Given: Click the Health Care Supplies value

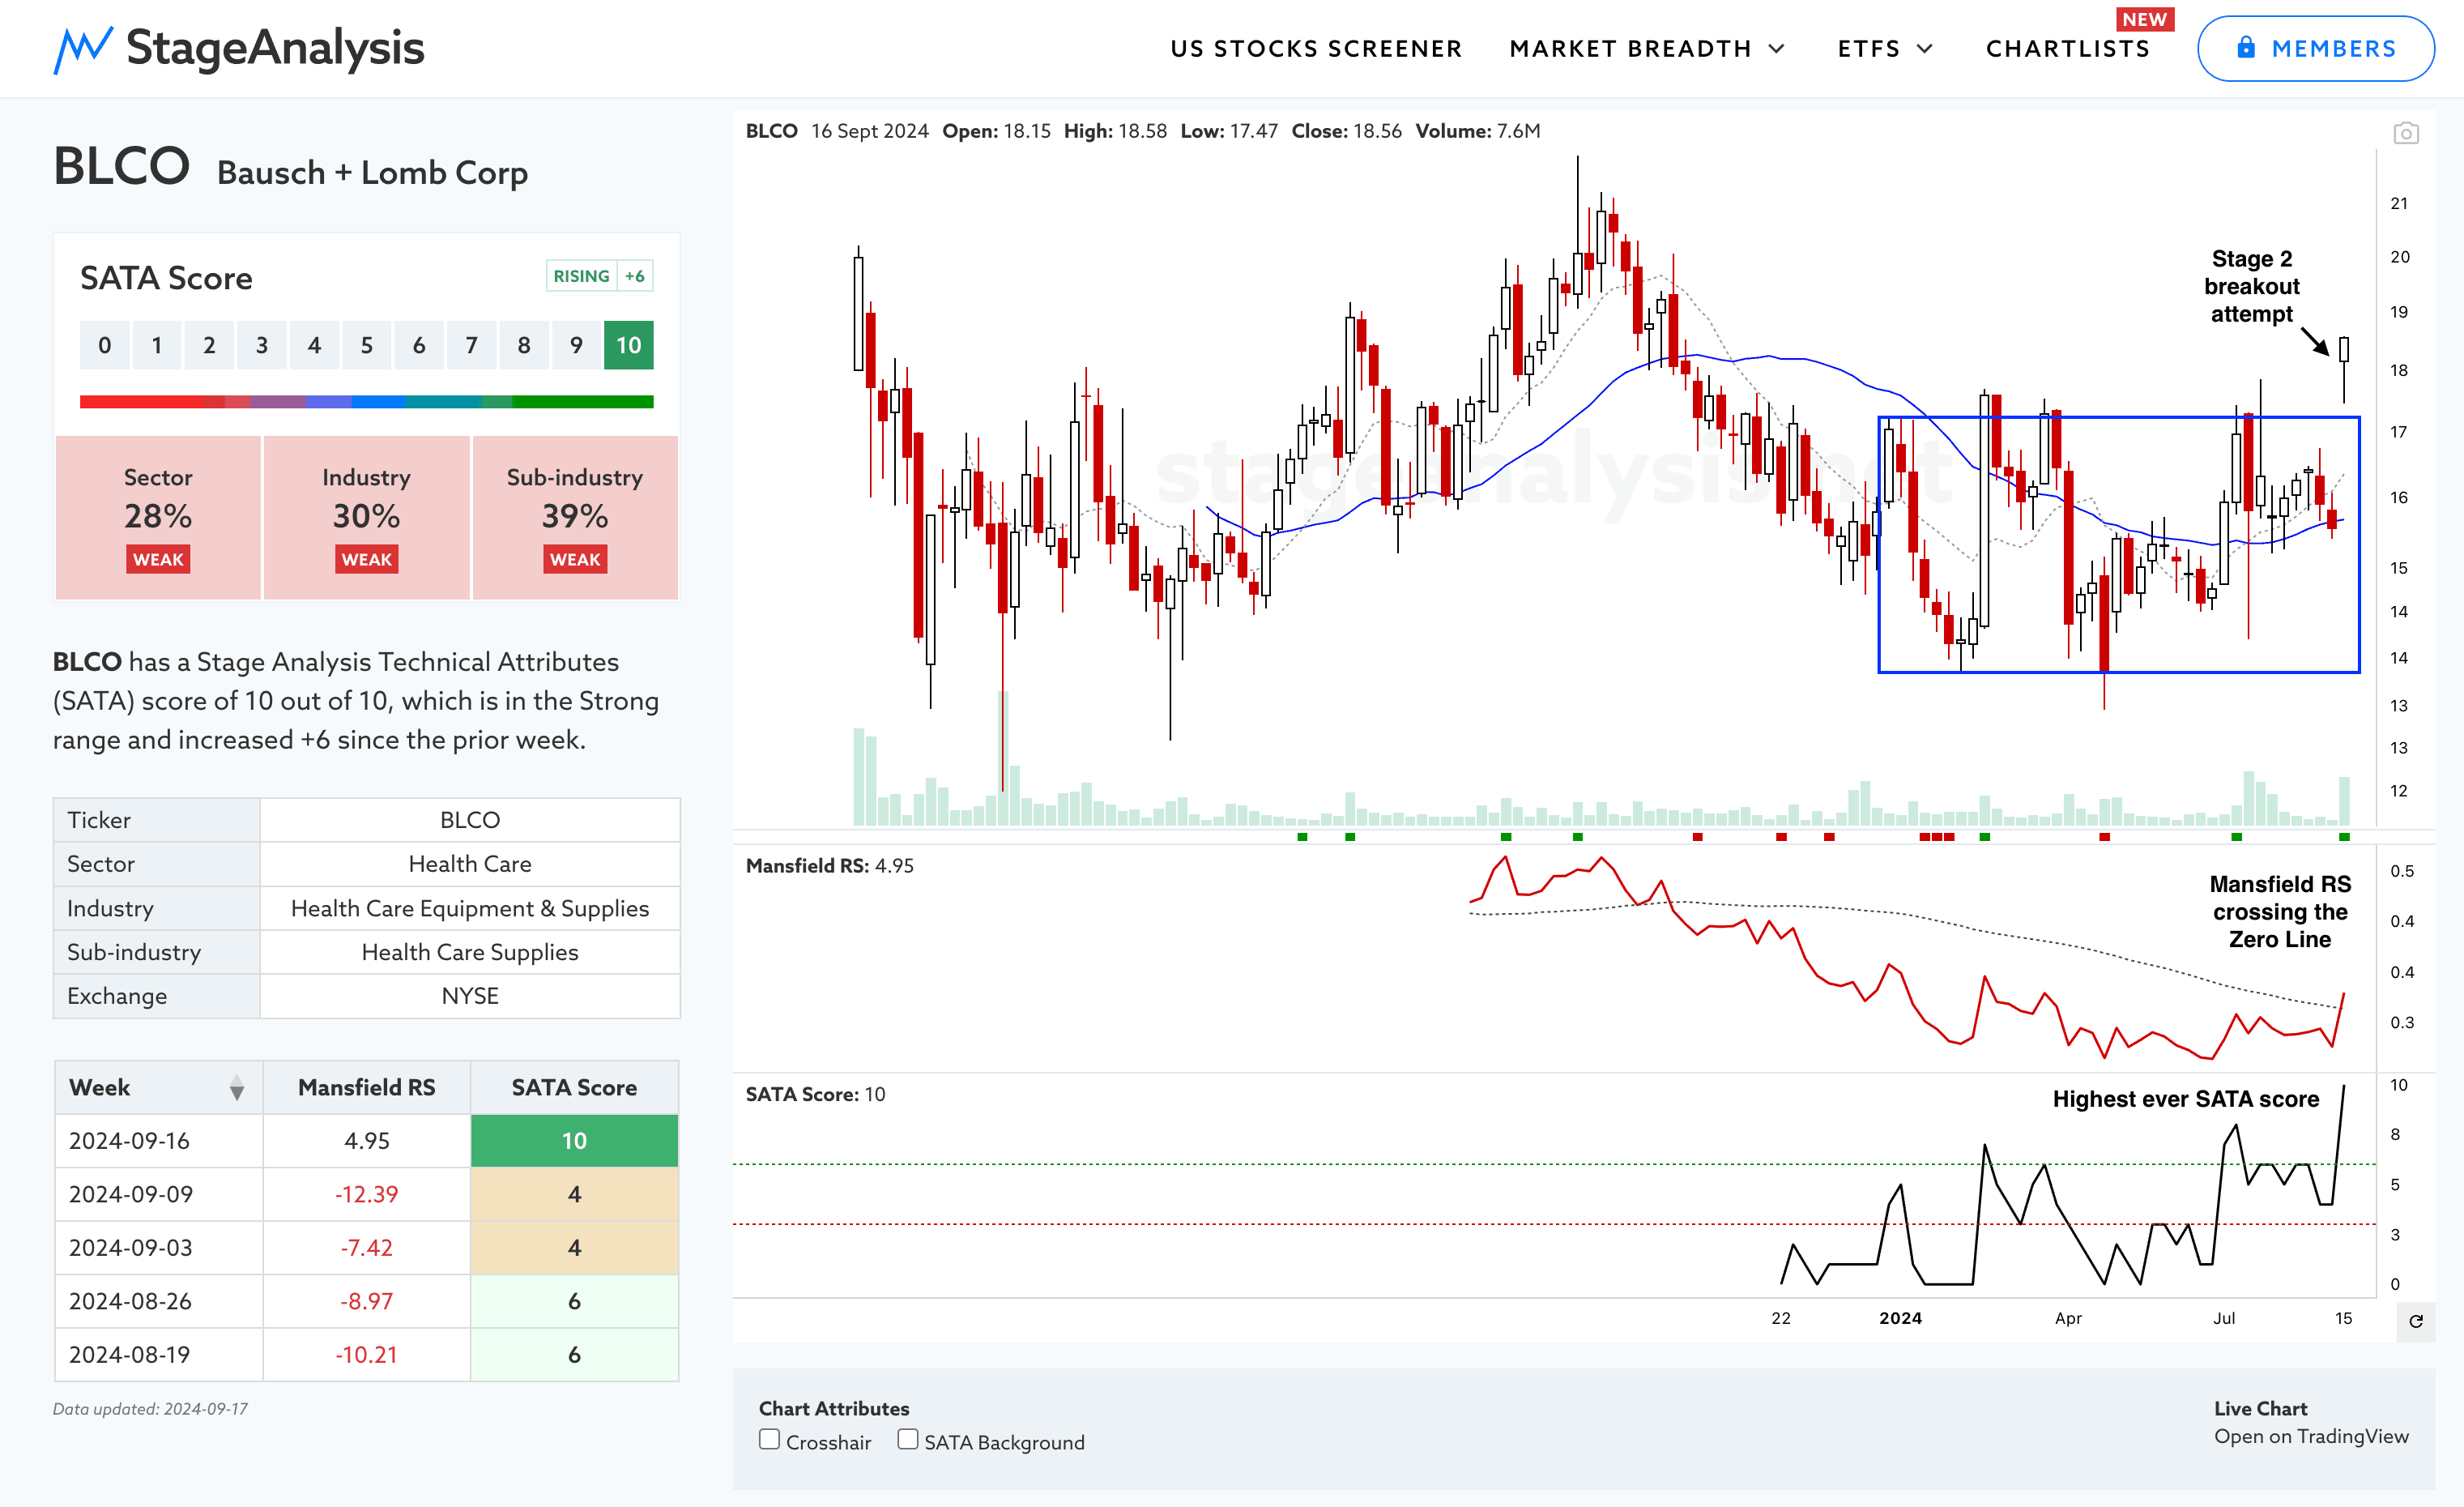Looking at the screenshot, I should (x=470, y=952).
